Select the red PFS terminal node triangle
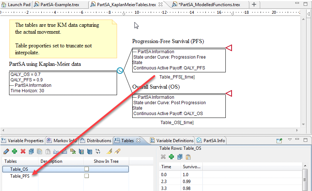Screen dimensions: 312x191 point(229,48)
